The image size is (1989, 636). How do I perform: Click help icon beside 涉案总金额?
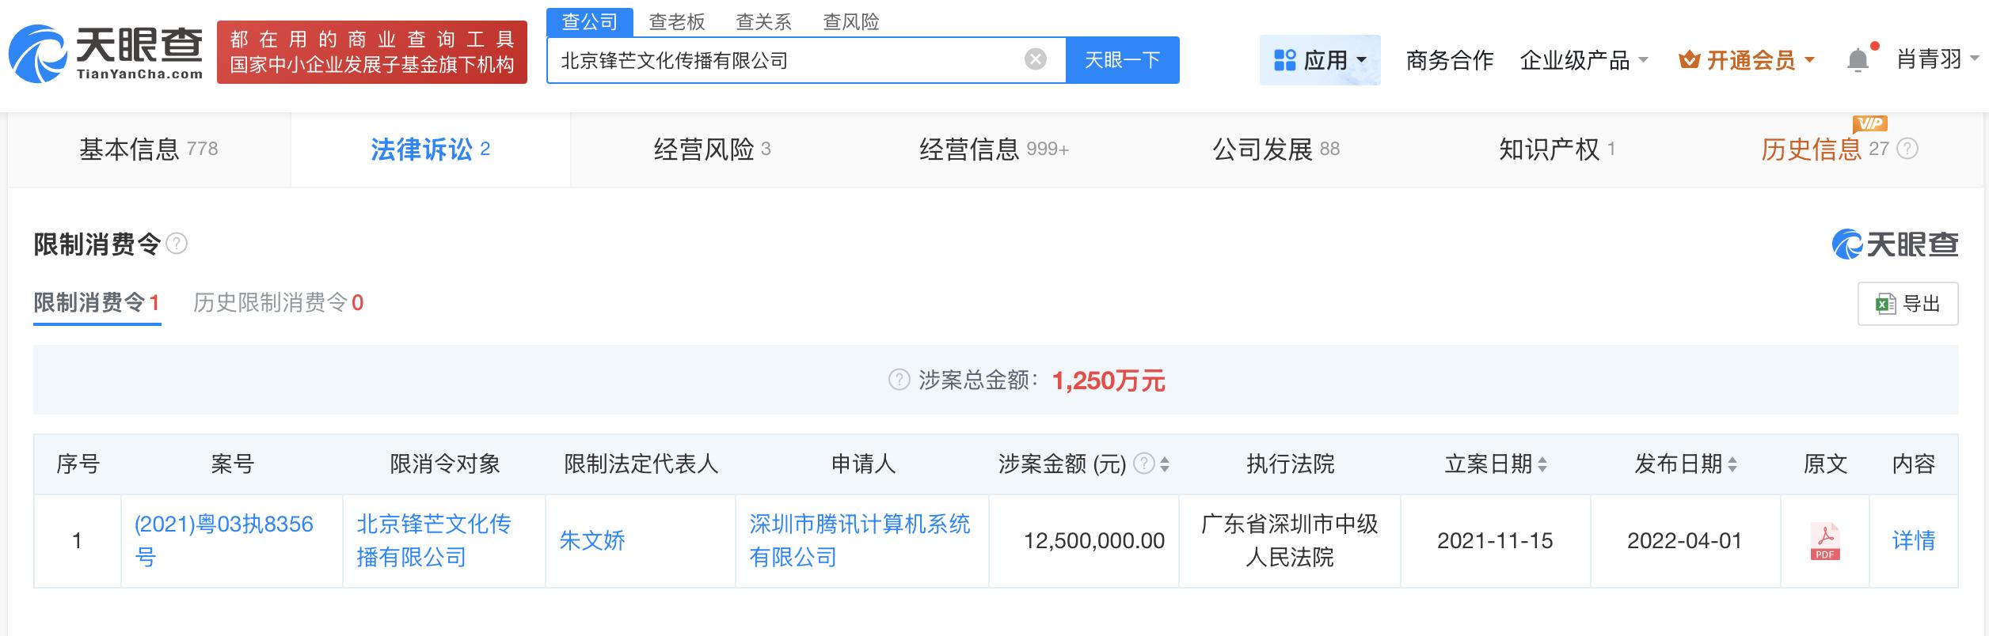tap(899, 380)
